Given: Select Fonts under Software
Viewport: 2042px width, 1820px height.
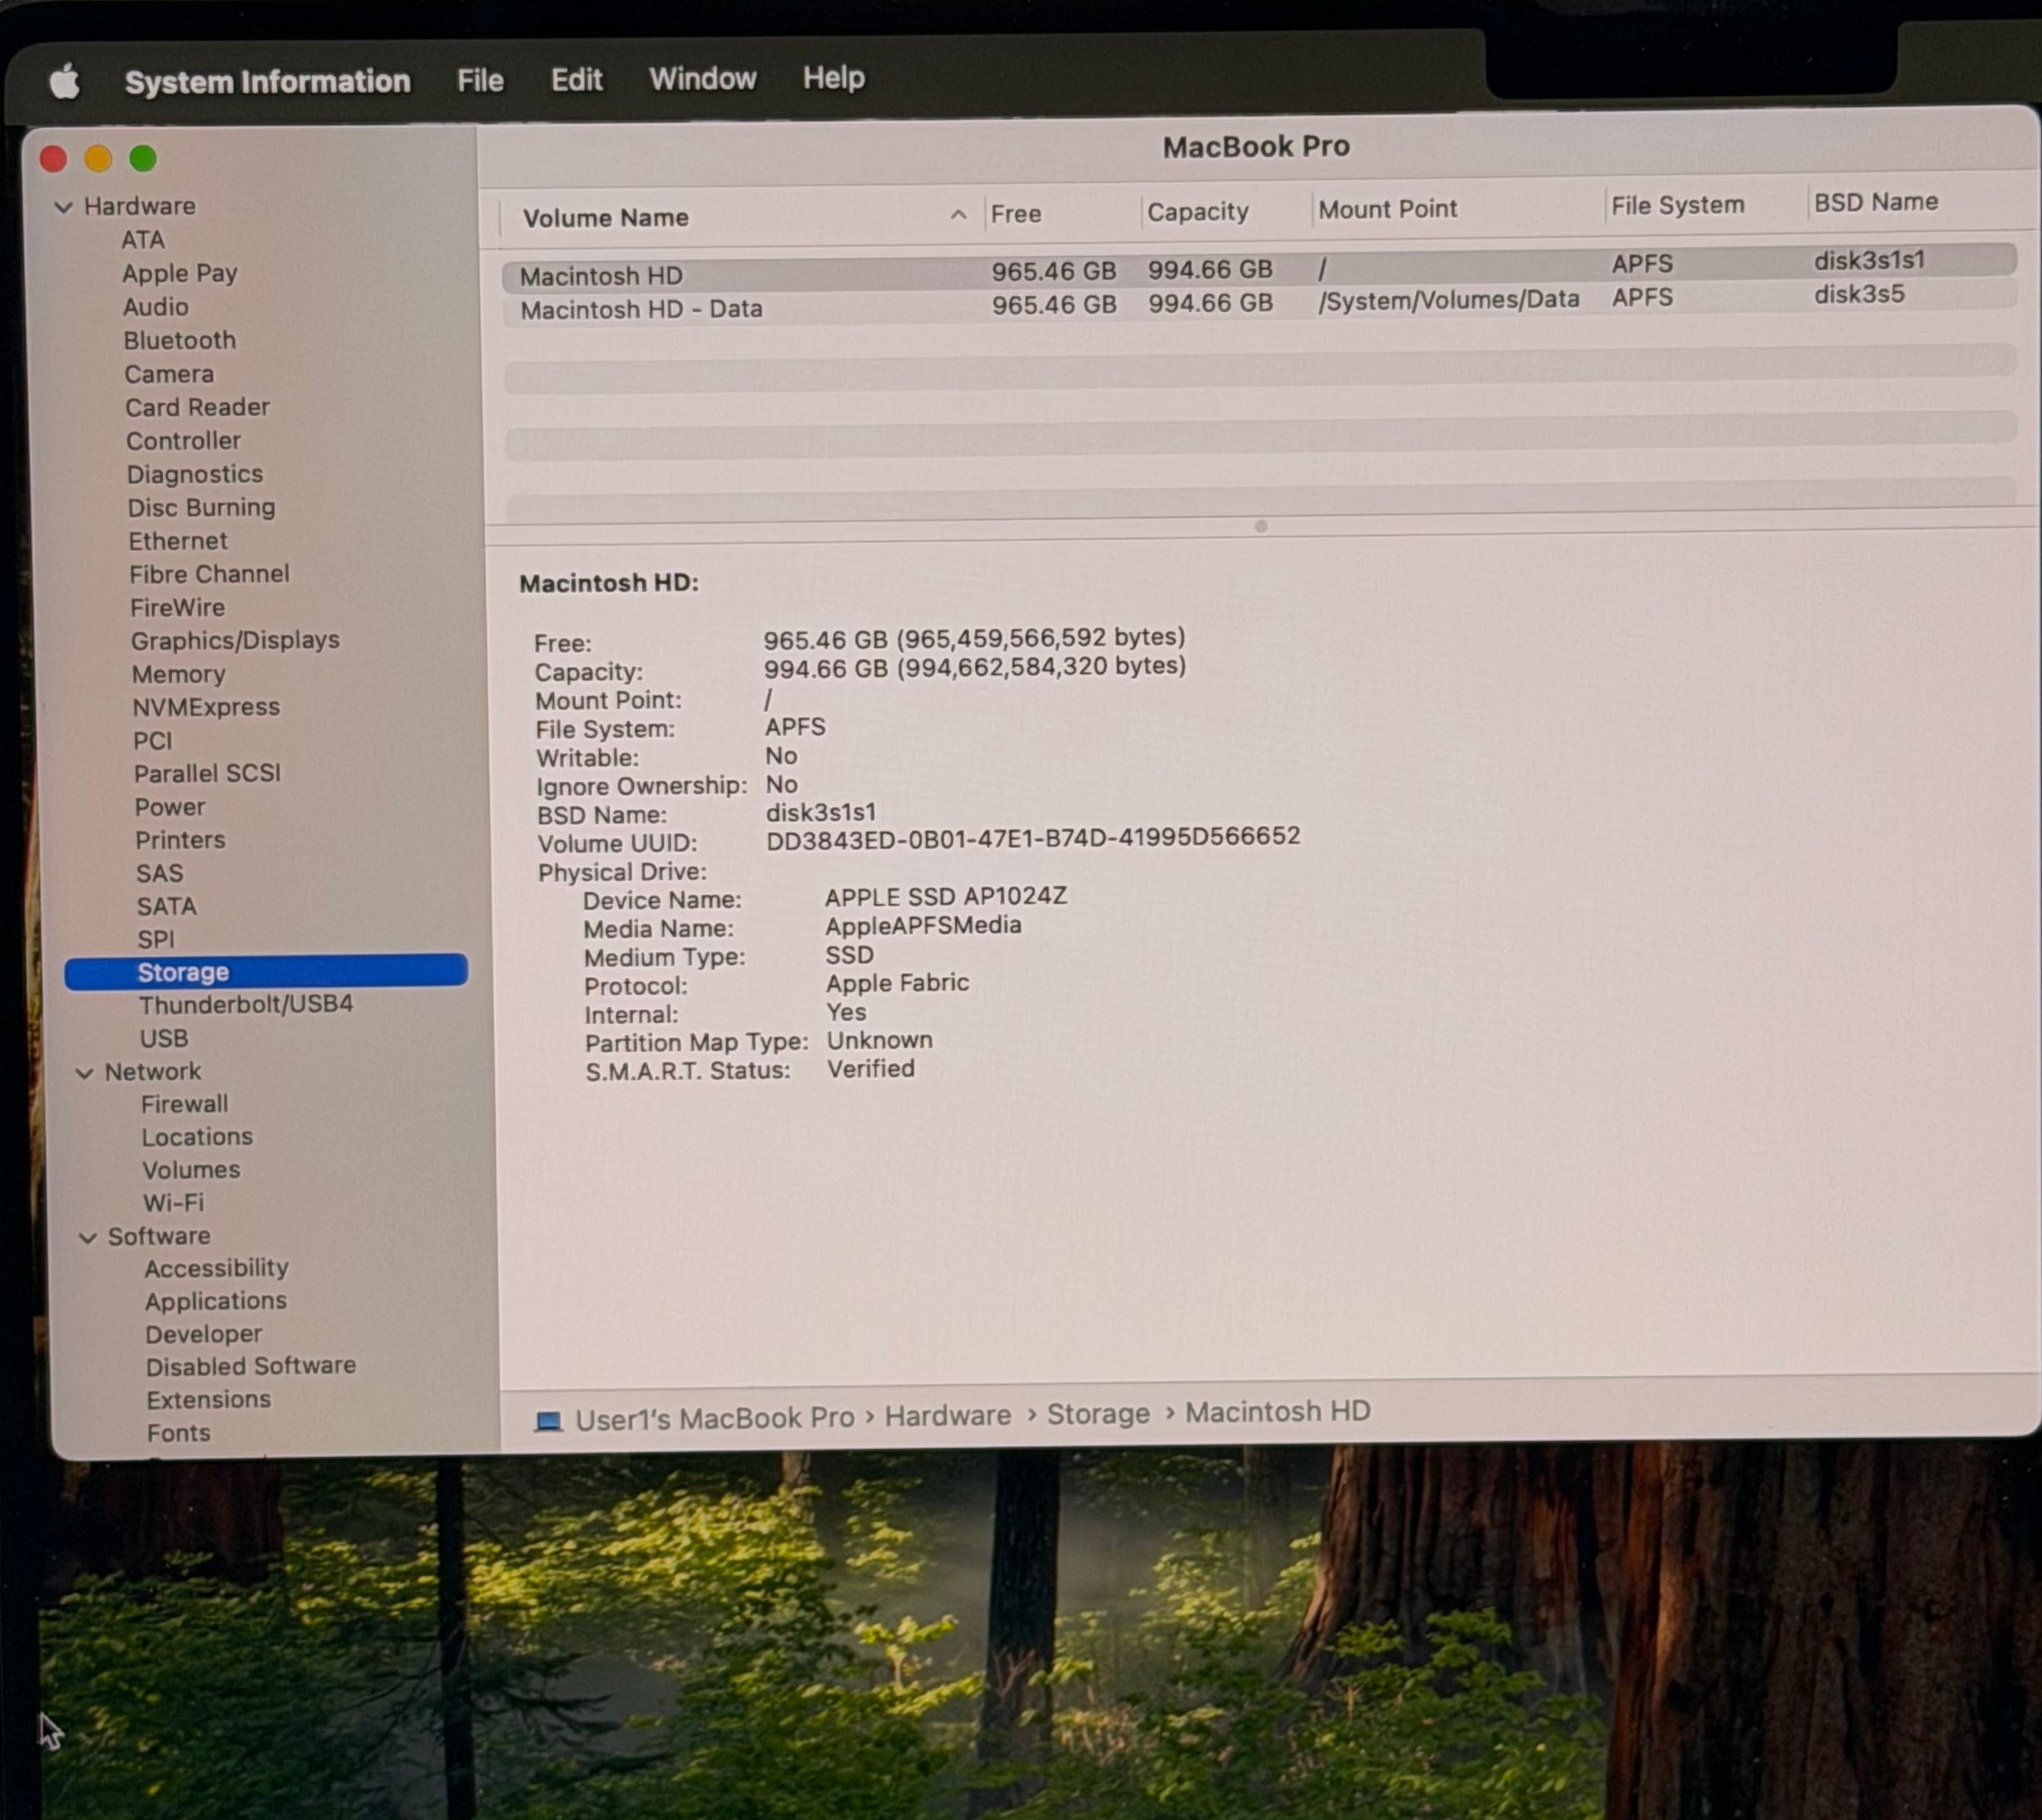Looking at the screenshot, I should [x=179, y=1434].
